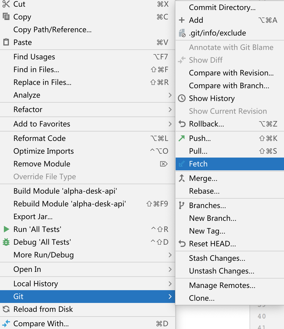The height and width of the screenshot is (329, 284).
Task: Select the Cut scissors icon
Action: click(x=6, y=4)
